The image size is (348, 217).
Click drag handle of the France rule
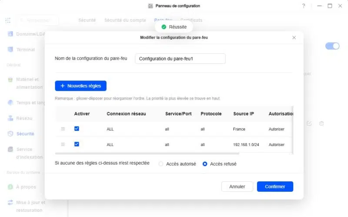coord(63,129)
